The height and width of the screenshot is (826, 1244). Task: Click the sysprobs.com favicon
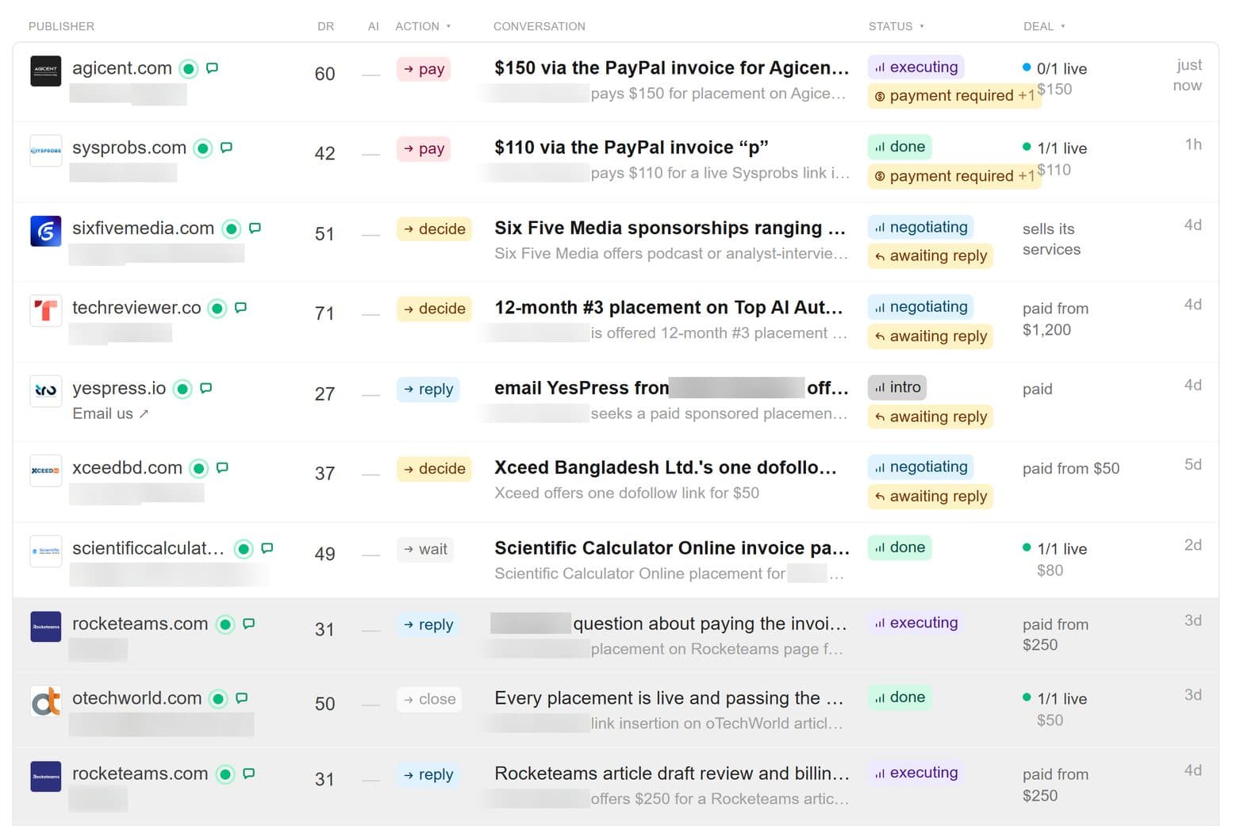pos(45,151)
